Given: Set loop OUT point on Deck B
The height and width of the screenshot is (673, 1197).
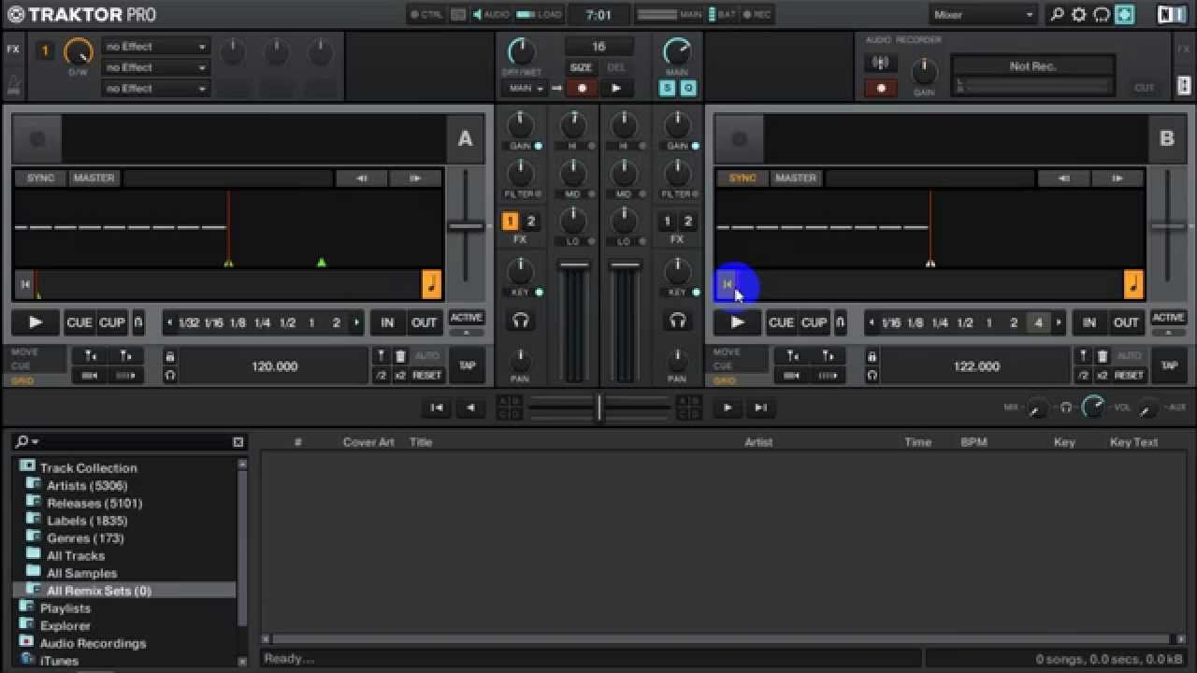Looking at the screenshot, I should 1126,322.
